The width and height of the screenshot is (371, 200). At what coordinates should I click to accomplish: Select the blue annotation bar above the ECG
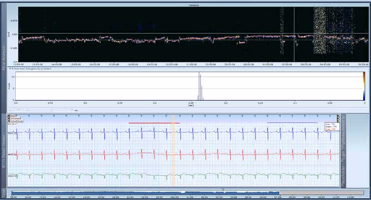click(x=292, y=123)
